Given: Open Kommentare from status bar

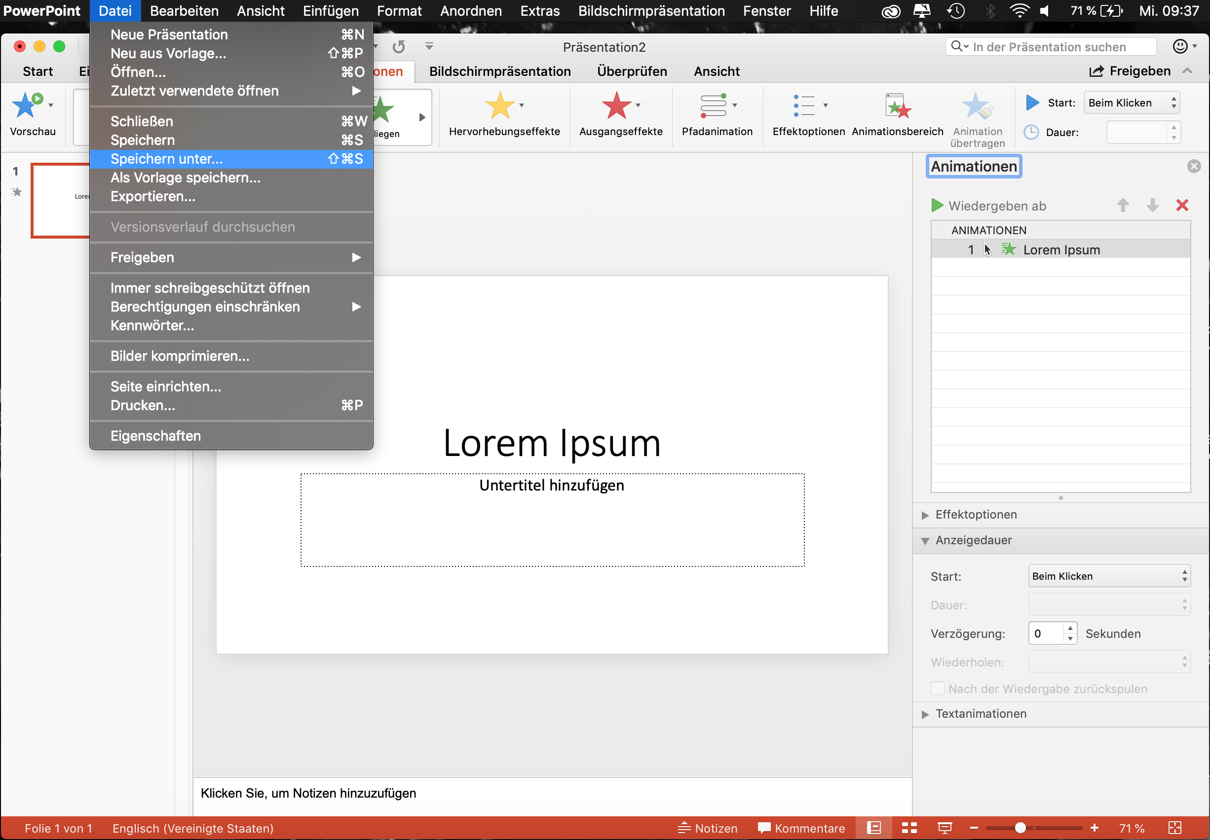Looking at the screenshot, I should tap(801, 828).
